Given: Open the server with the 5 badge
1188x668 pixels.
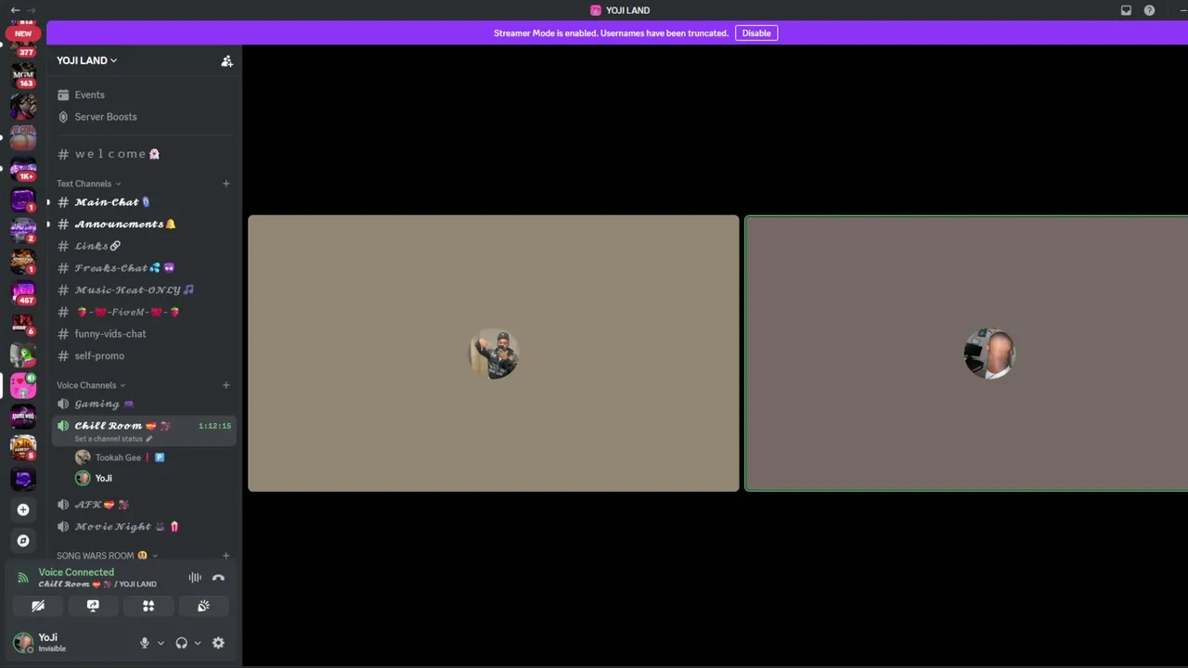Looking at the screenshot, I should 23,448.
